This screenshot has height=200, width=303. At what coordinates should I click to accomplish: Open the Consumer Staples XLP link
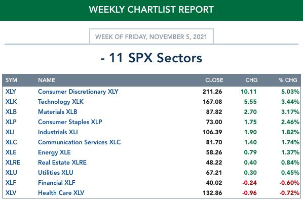point(70,122)
